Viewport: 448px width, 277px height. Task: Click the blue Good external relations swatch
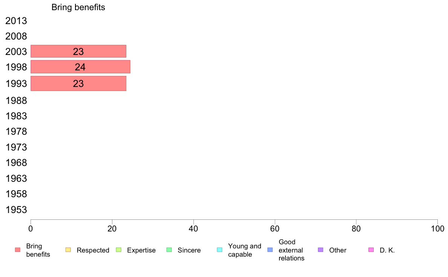[x=270, y=250]
